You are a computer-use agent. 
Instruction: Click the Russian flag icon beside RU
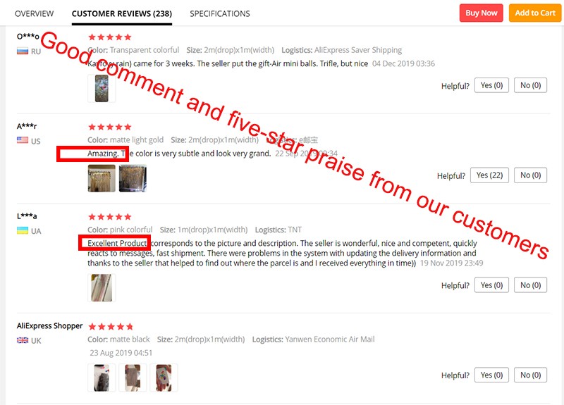coord(23,51)
